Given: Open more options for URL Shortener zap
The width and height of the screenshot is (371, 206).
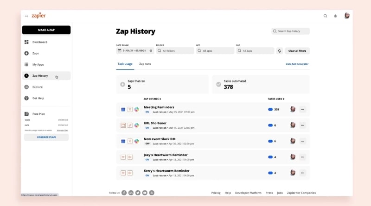Looking at the screenshot, I should coord(302,125).
